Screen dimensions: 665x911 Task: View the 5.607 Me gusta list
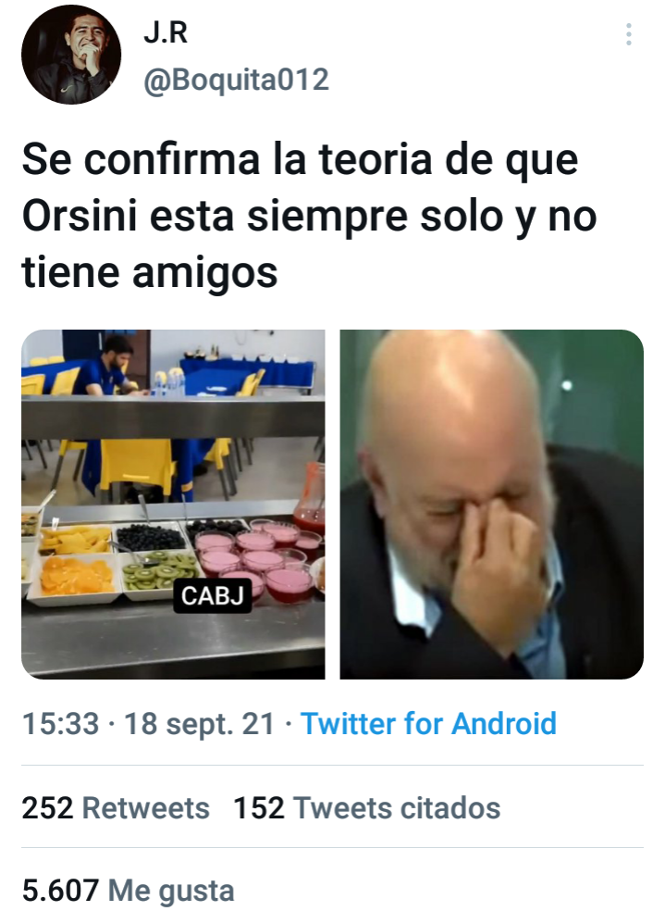coord(129,890)
